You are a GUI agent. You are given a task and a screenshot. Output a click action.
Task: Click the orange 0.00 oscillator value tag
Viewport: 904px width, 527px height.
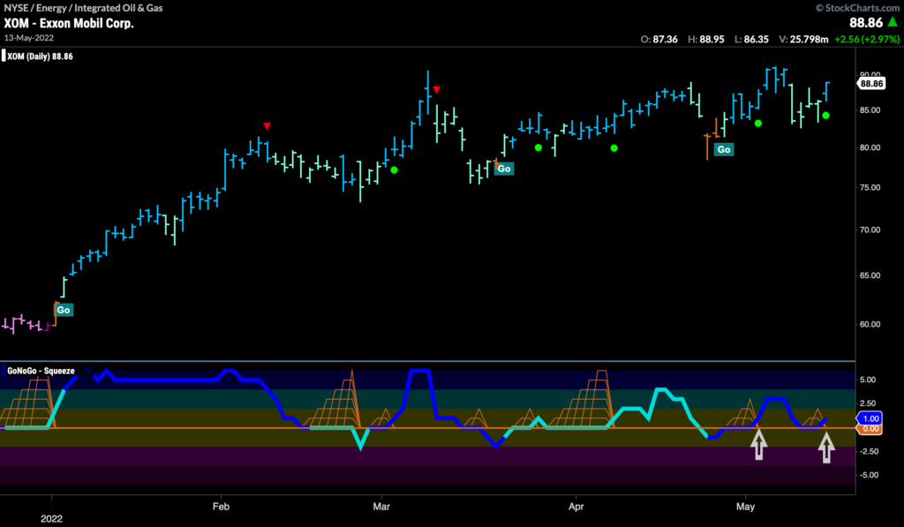870,428
